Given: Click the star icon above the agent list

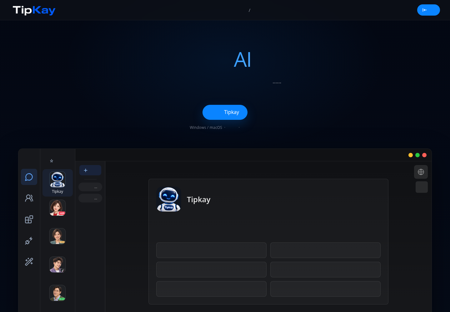Looking at the screenshot, I should (52, 161).
